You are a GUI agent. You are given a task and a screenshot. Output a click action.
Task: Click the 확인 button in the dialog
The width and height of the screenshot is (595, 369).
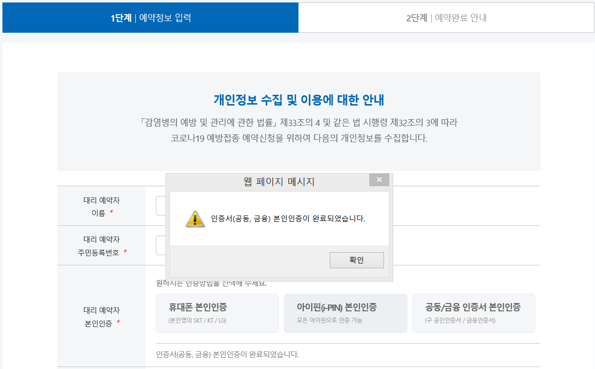[x=357, y=260]
